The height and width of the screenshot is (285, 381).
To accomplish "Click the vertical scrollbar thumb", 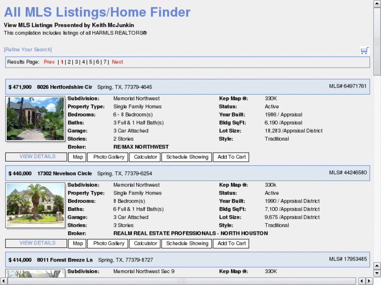I will pyautogui.click(x=377, y=41).
